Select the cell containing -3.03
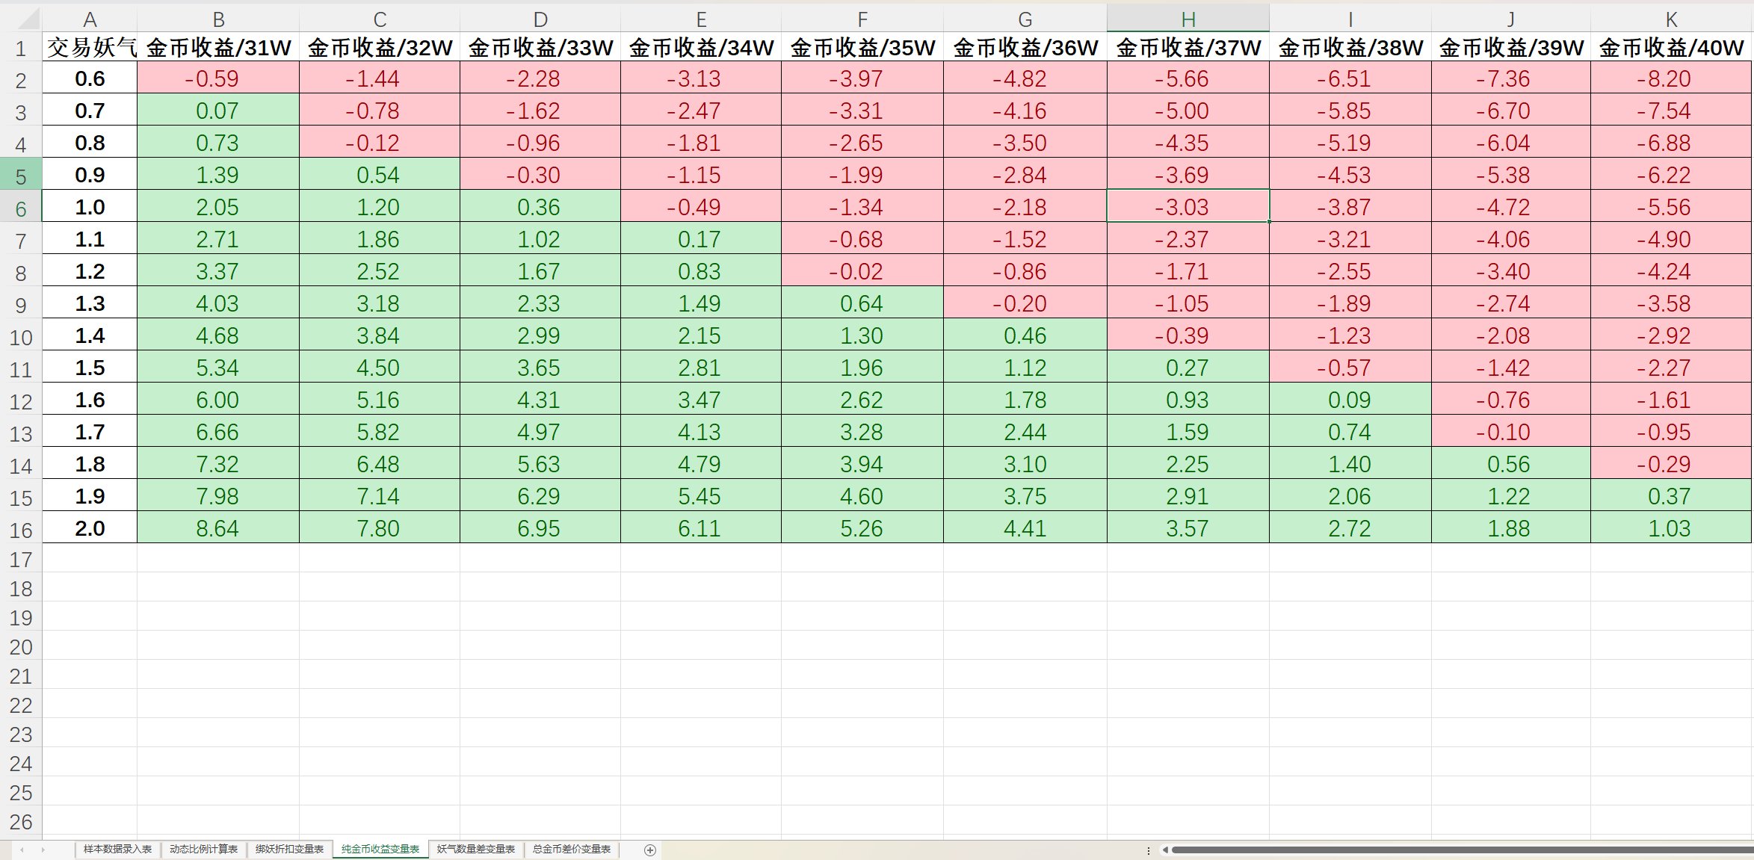The width and height of the screenshot is (1754, 860). 1189,207
